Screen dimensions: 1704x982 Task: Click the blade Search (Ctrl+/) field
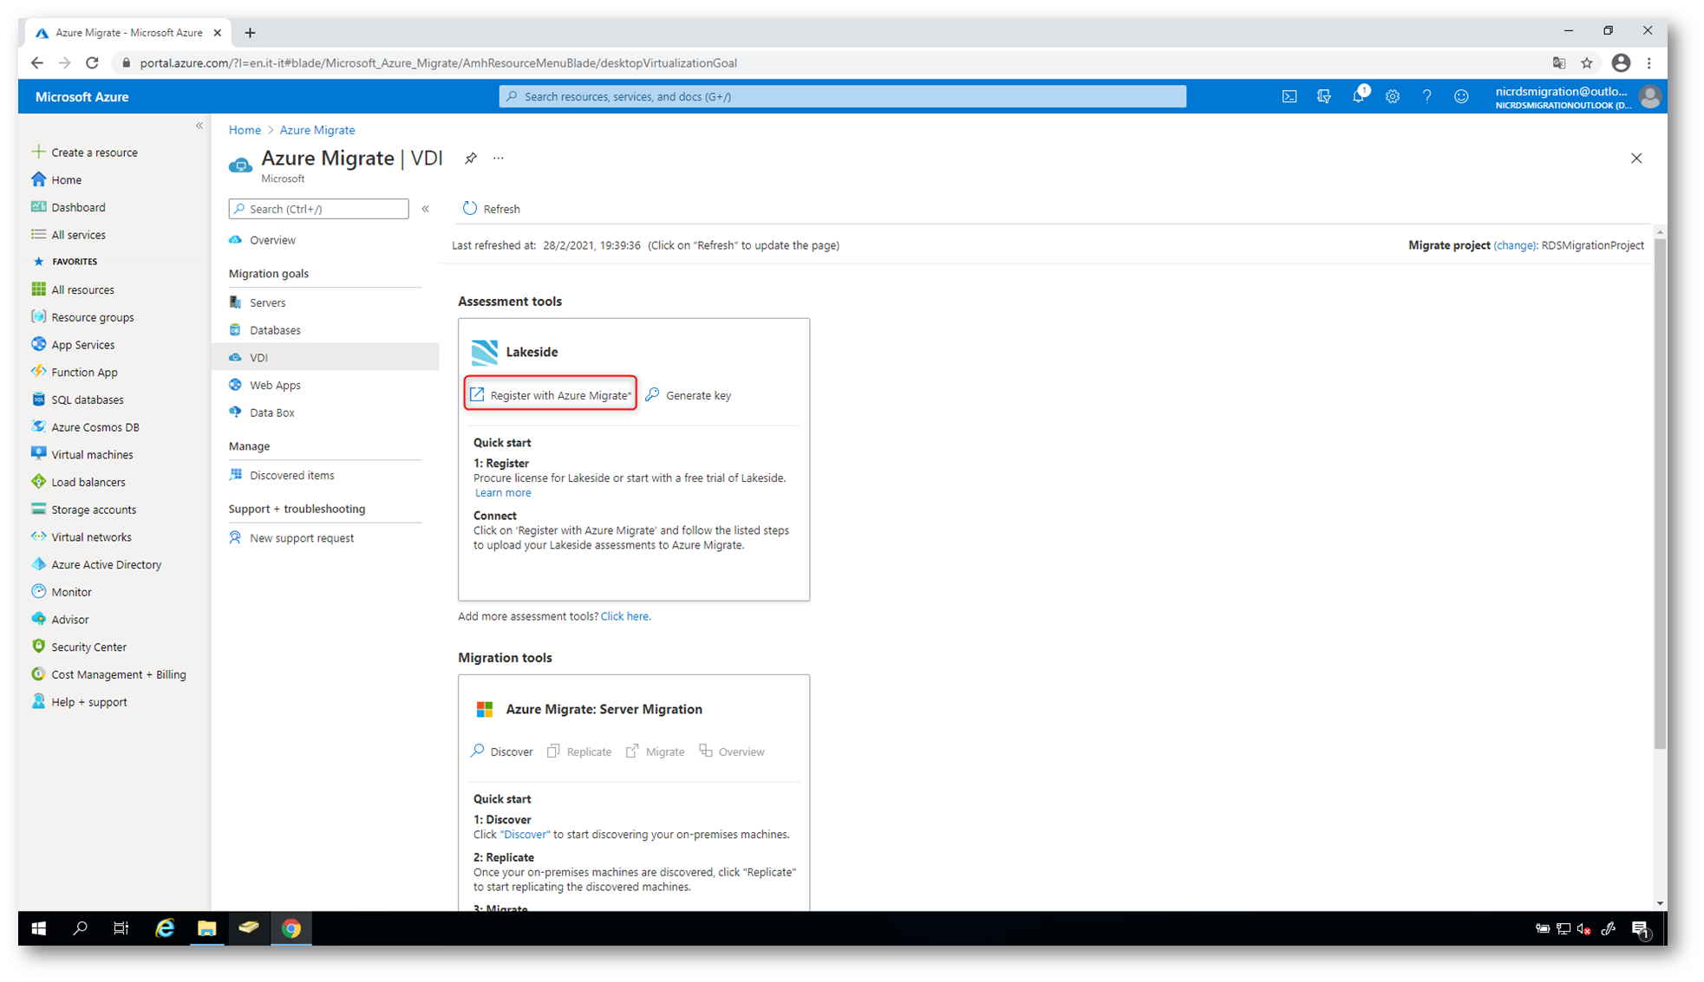(x=318, y=209)
